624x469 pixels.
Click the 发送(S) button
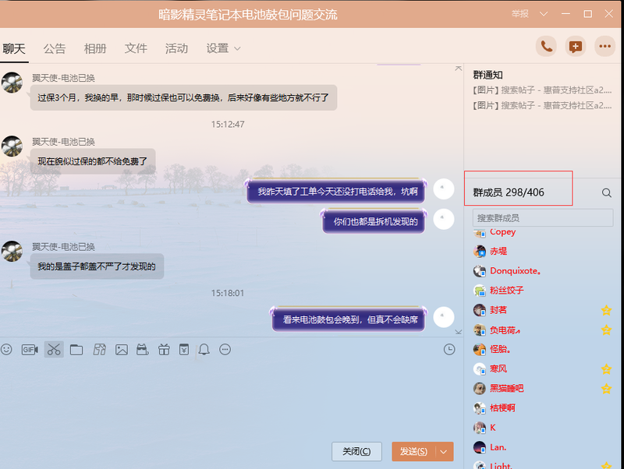[x=413, y=451]
